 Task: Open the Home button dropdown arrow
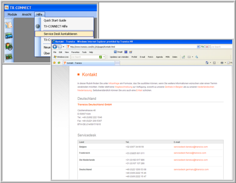click(211, 63)
